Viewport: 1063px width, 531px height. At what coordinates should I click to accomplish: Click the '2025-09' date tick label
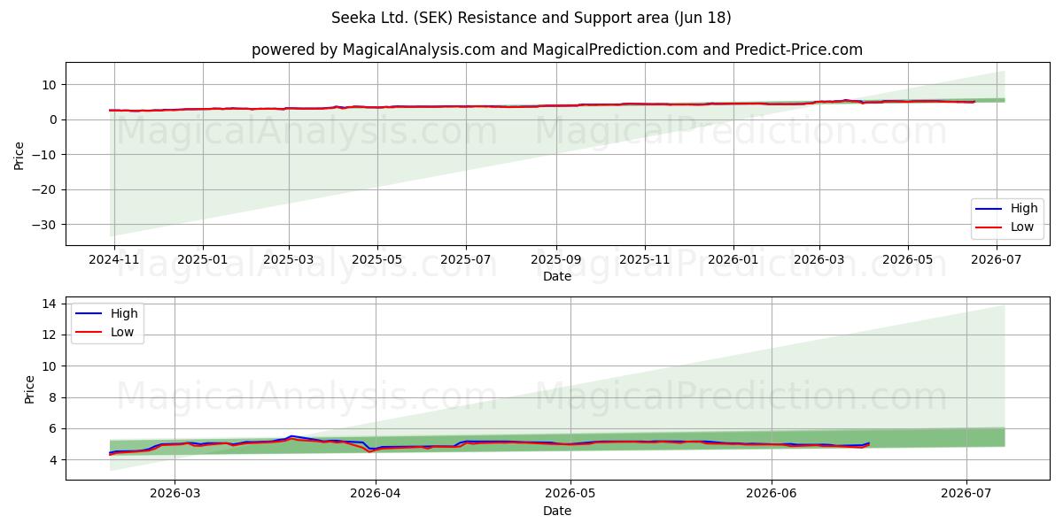click(556, 259)
